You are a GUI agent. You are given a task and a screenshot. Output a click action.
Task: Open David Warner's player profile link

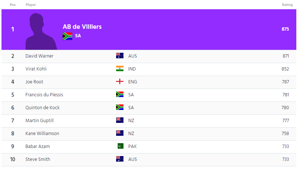pos(39,56)
